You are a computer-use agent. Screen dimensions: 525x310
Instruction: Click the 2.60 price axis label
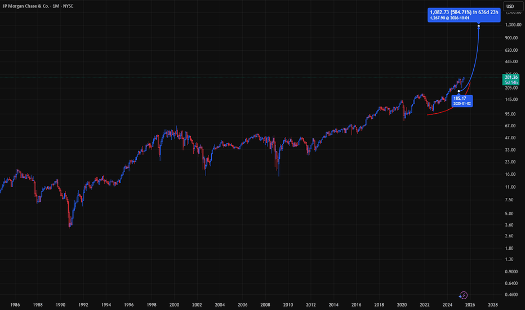(509, 236)
